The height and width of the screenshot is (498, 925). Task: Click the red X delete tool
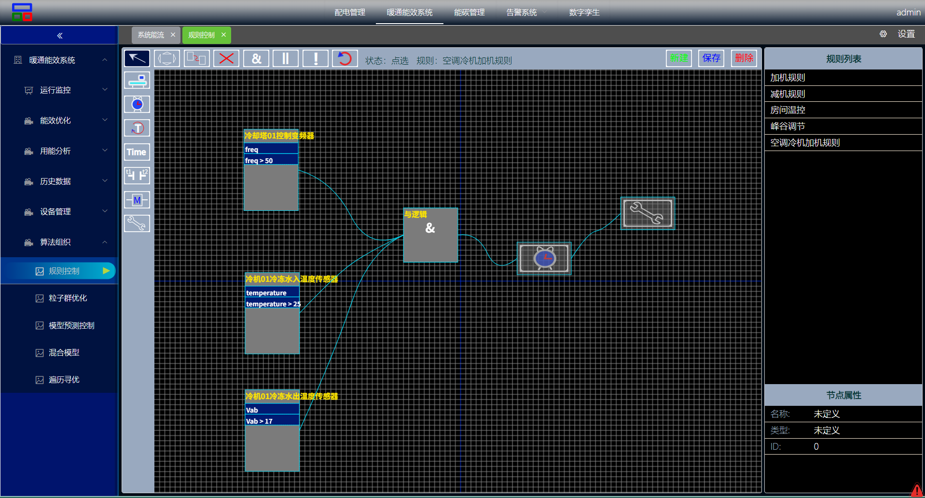click(226, 58)
